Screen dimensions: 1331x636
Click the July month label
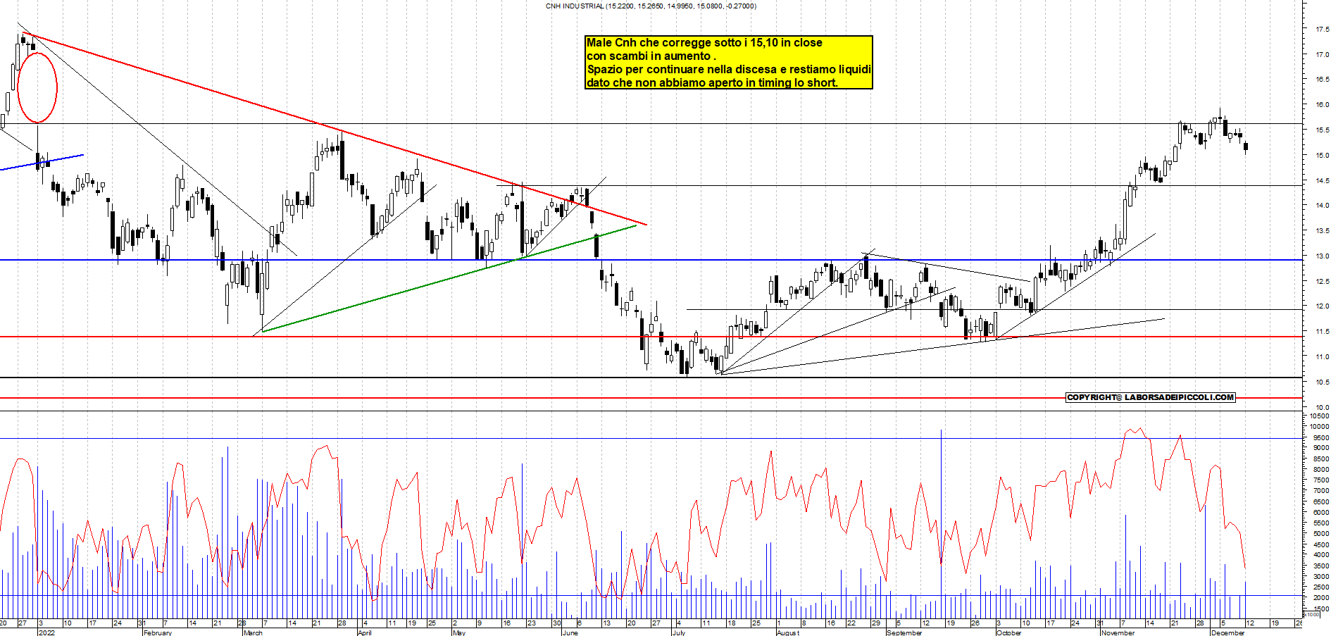(x=679, y=632)
